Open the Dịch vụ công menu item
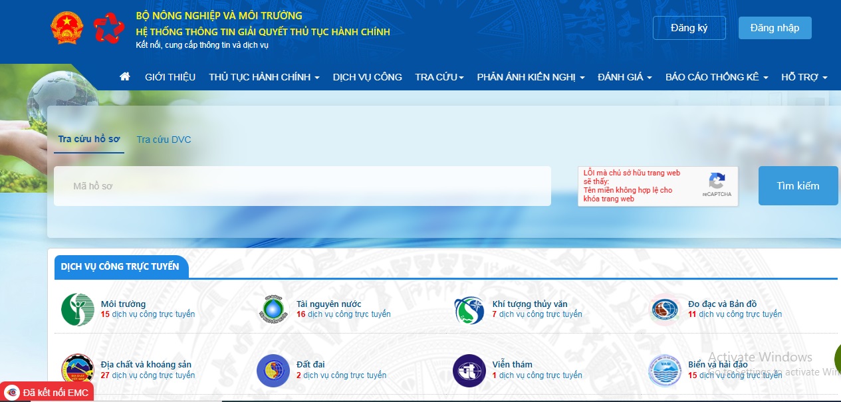The image size is (841, 402). [368, 77]
